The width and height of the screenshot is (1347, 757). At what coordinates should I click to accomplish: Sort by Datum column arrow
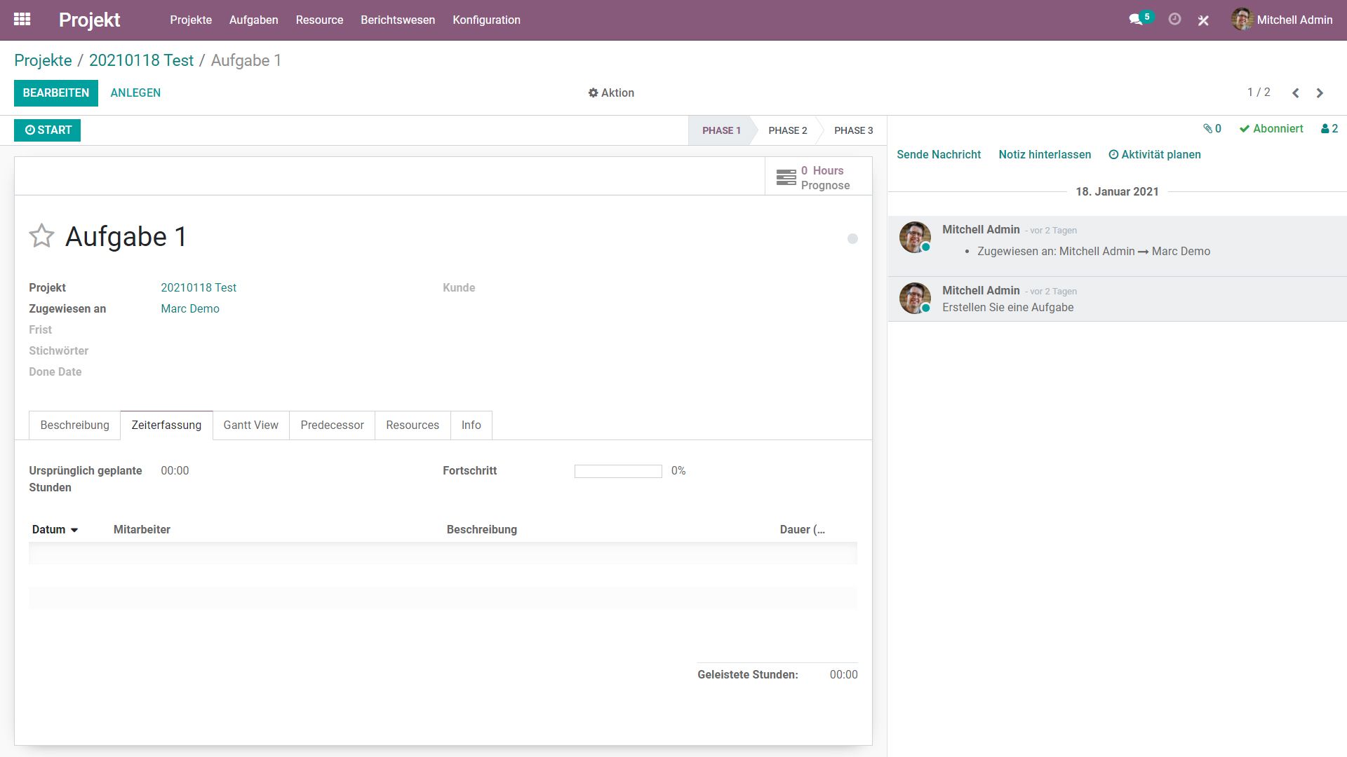(74, 530)
